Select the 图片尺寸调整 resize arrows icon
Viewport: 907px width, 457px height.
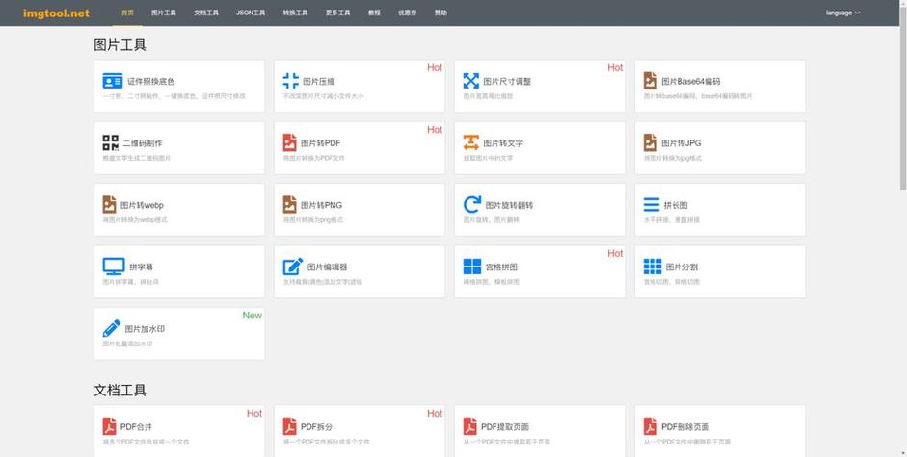[x=471, y=81]
